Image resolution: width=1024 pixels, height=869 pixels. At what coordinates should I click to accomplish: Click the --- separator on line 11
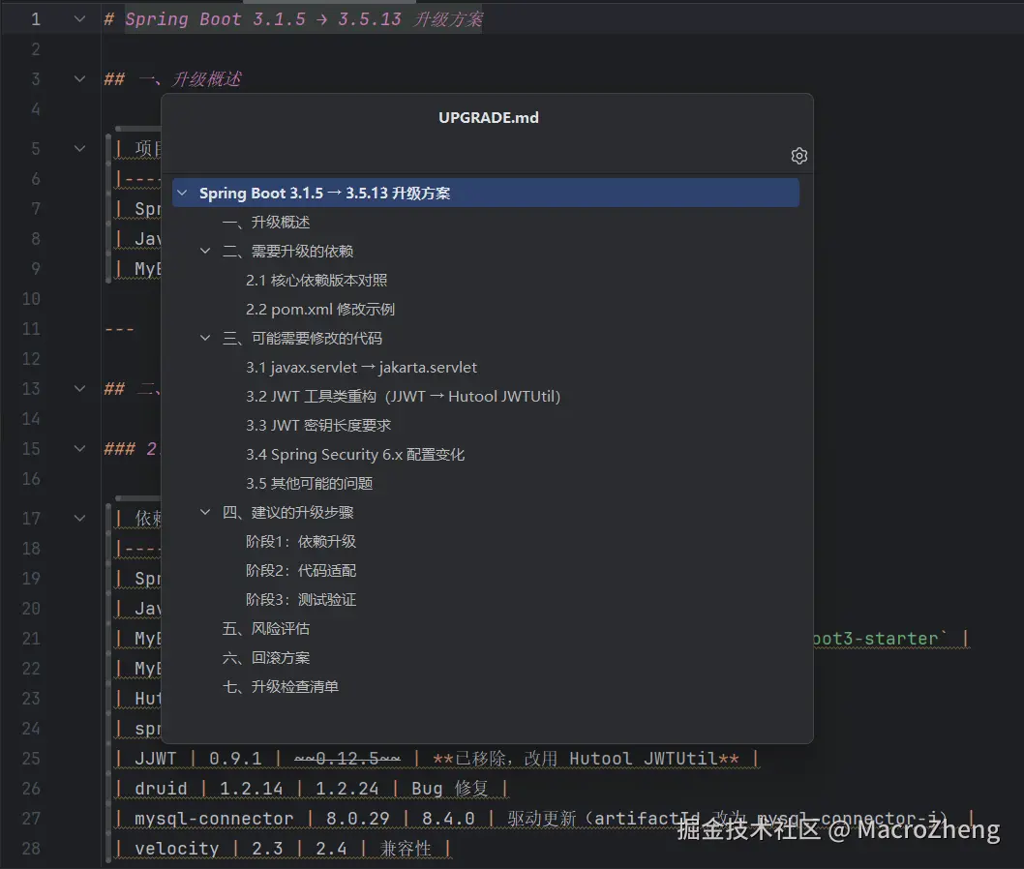point(119,328)
